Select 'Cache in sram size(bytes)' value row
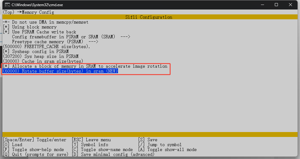Viewport: 300px width, 159px height. tap(43, 61)
